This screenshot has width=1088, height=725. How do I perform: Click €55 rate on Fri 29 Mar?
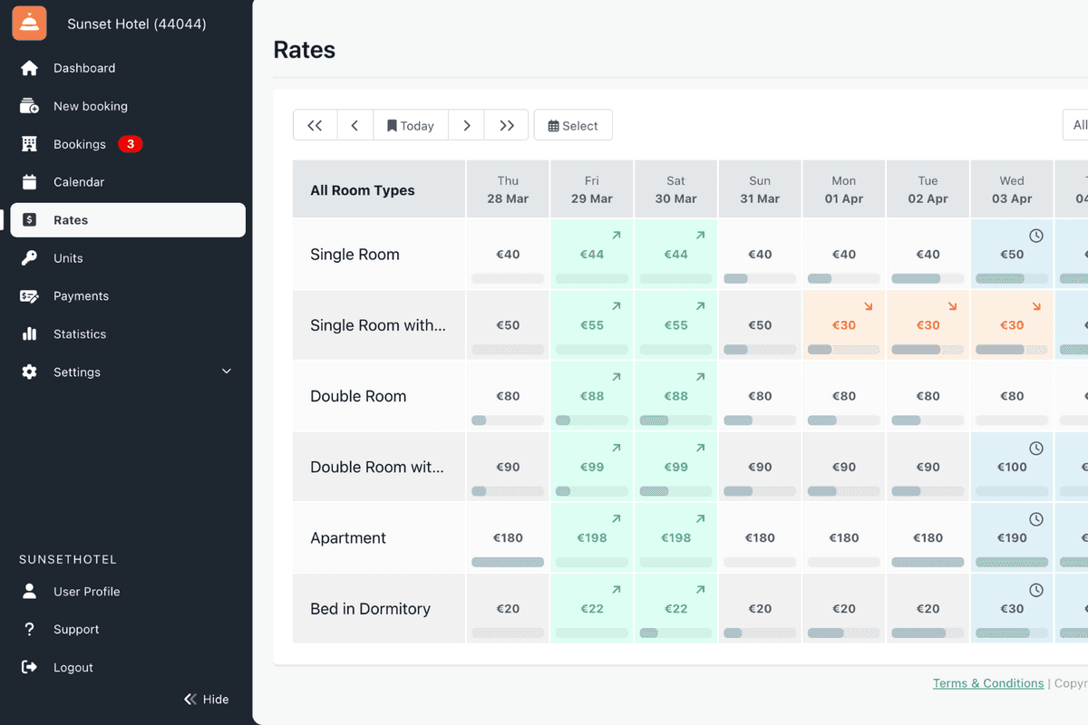(592, 325)
